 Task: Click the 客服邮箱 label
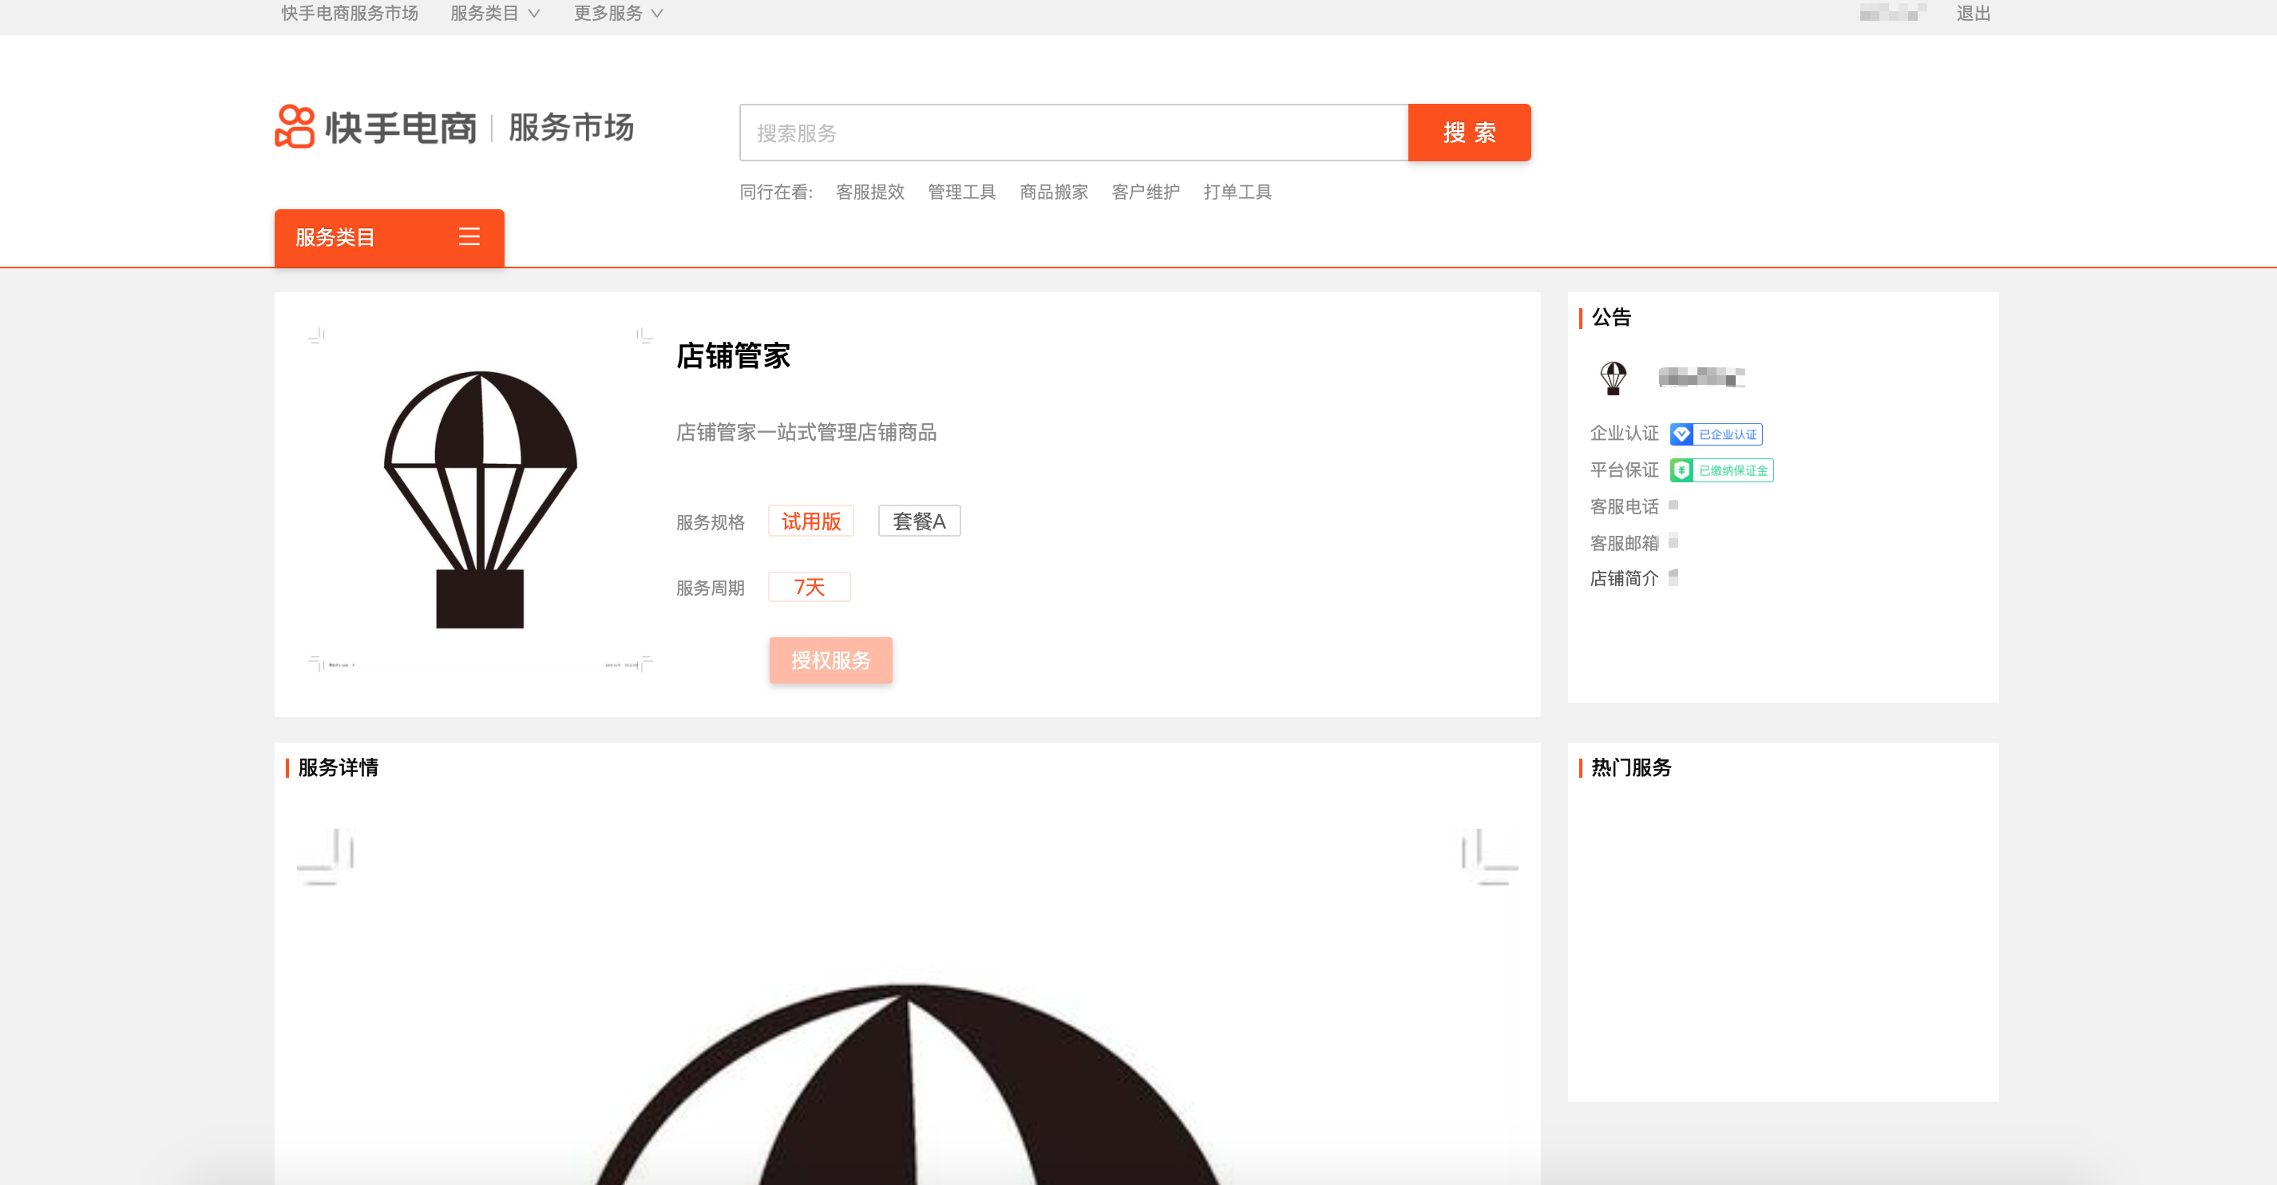pyautogui.click(x=1624, y=543)
